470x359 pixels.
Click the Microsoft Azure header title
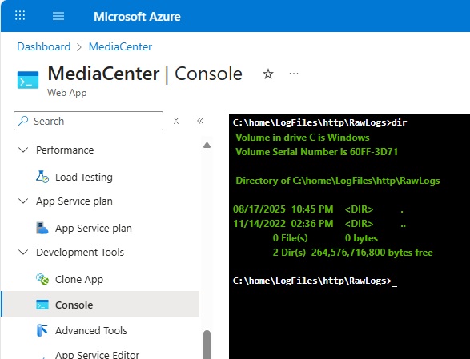137,17
